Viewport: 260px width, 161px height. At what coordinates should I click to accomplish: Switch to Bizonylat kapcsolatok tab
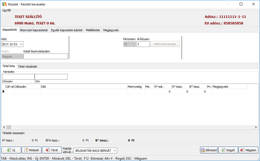34,30
